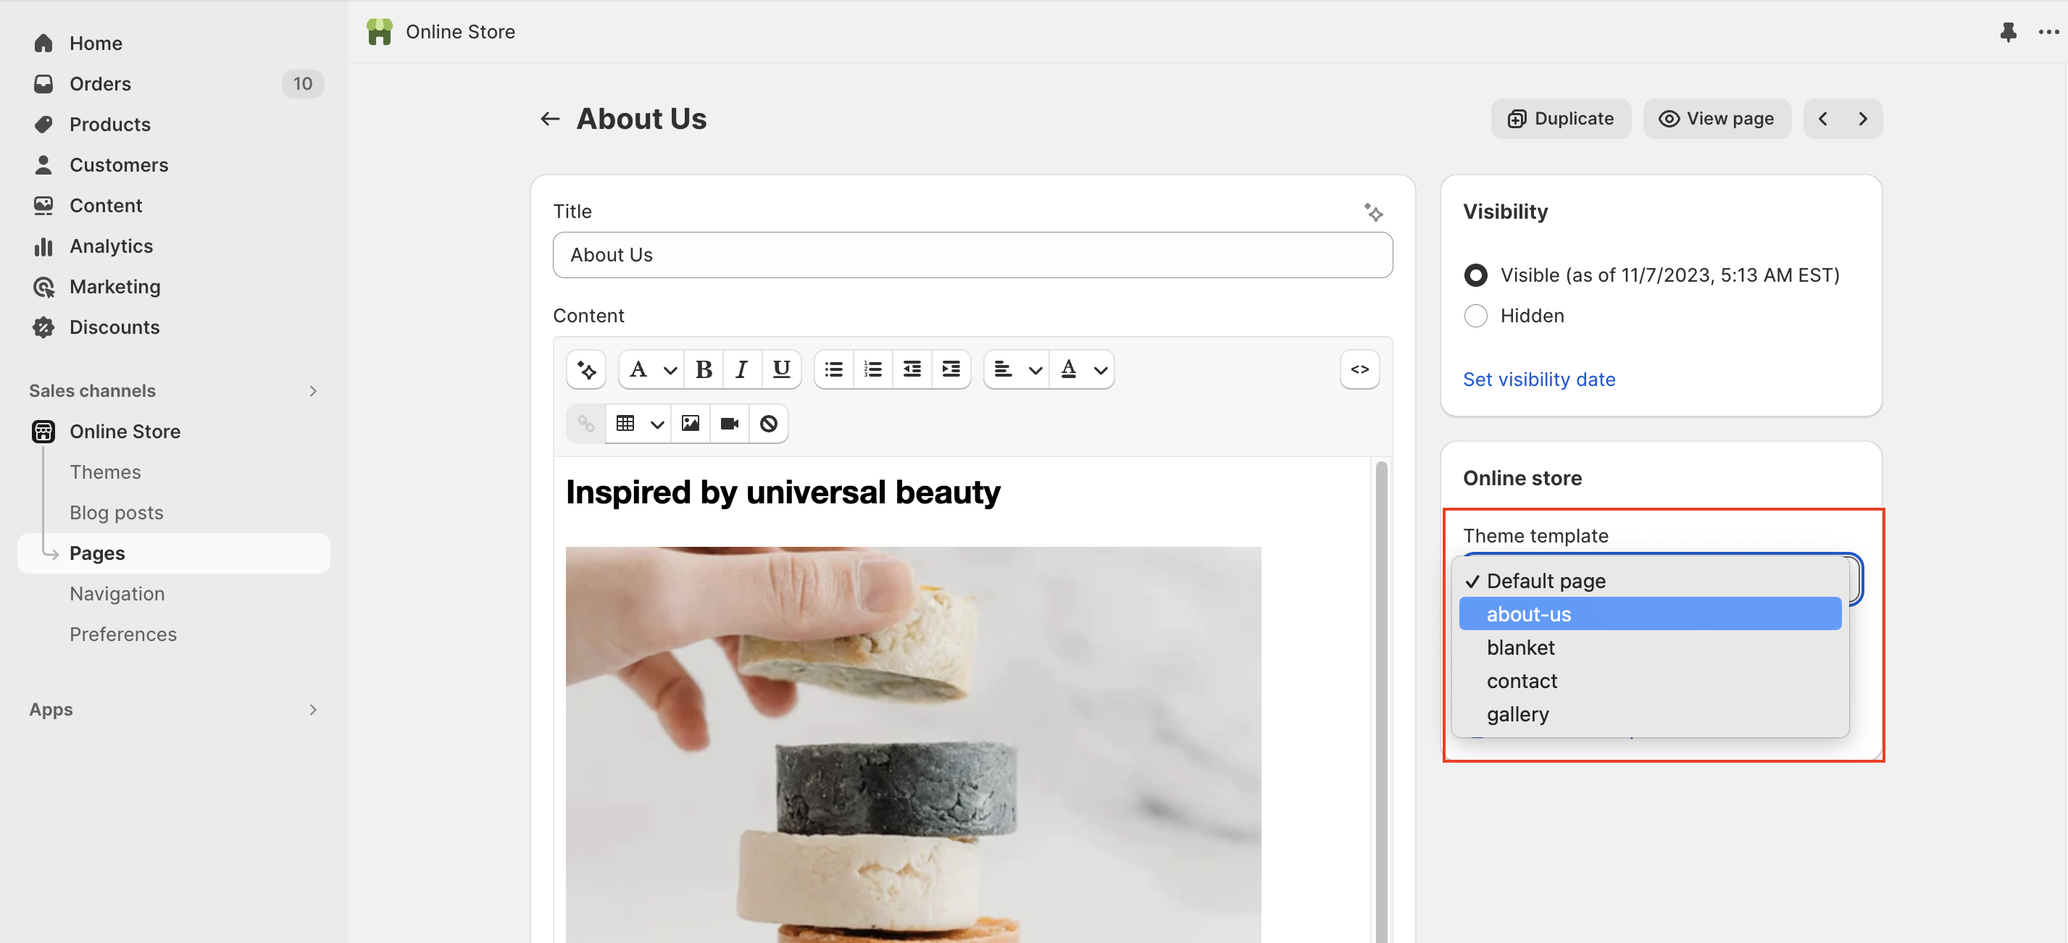
Task: Click the AI sparkle icon in the content toolbar
Action: point(586,370)
